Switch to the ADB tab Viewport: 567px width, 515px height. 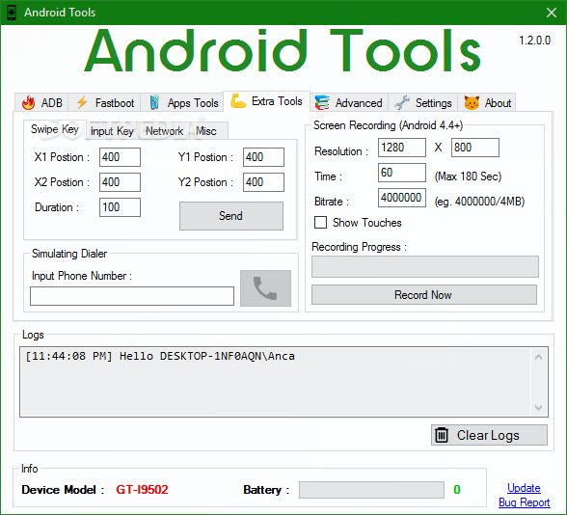pyautogui.click(x=41, y=102)
